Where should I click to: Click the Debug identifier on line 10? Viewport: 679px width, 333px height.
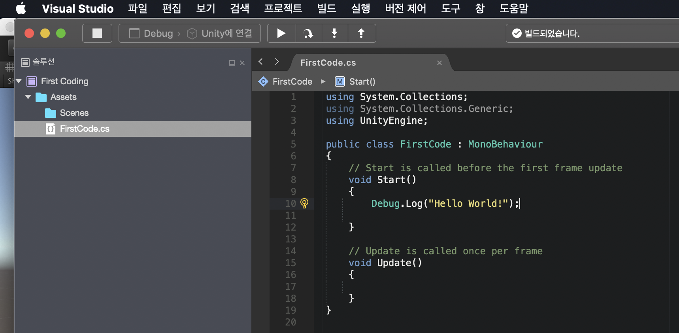click(x=385, y=203)
